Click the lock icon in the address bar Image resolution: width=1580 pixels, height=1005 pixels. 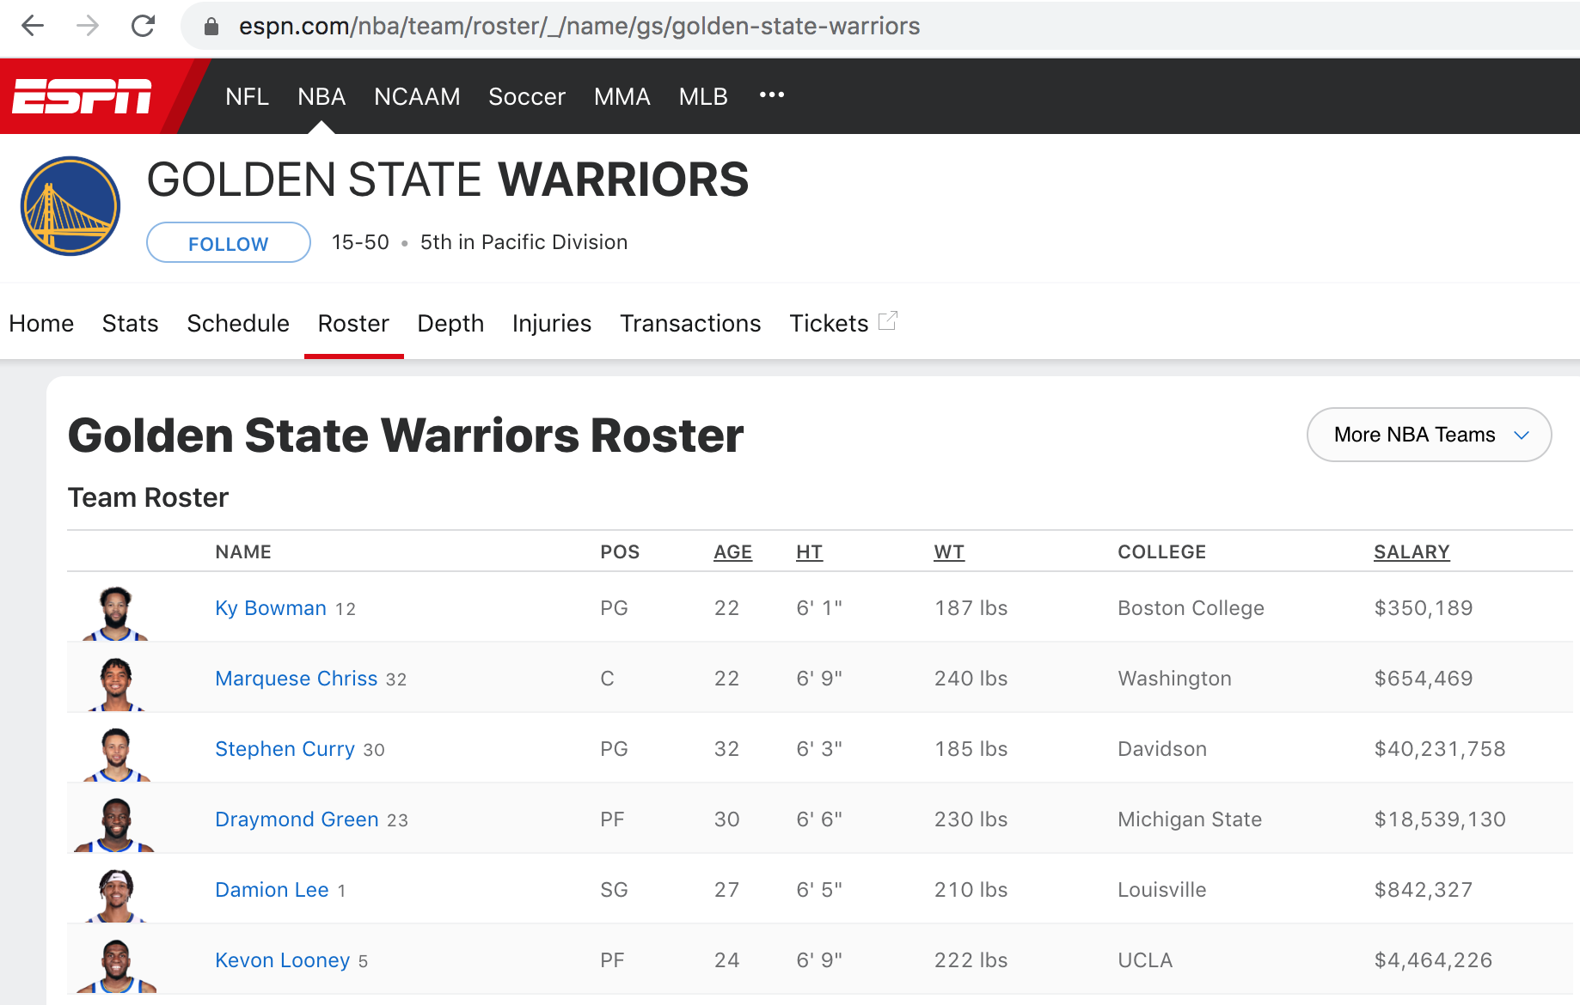point(211,27)
